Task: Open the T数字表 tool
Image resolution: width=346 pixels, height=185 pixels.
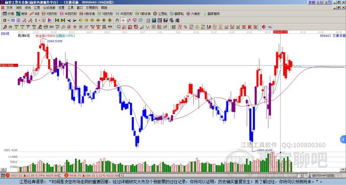Action: (x=143, y=14)
